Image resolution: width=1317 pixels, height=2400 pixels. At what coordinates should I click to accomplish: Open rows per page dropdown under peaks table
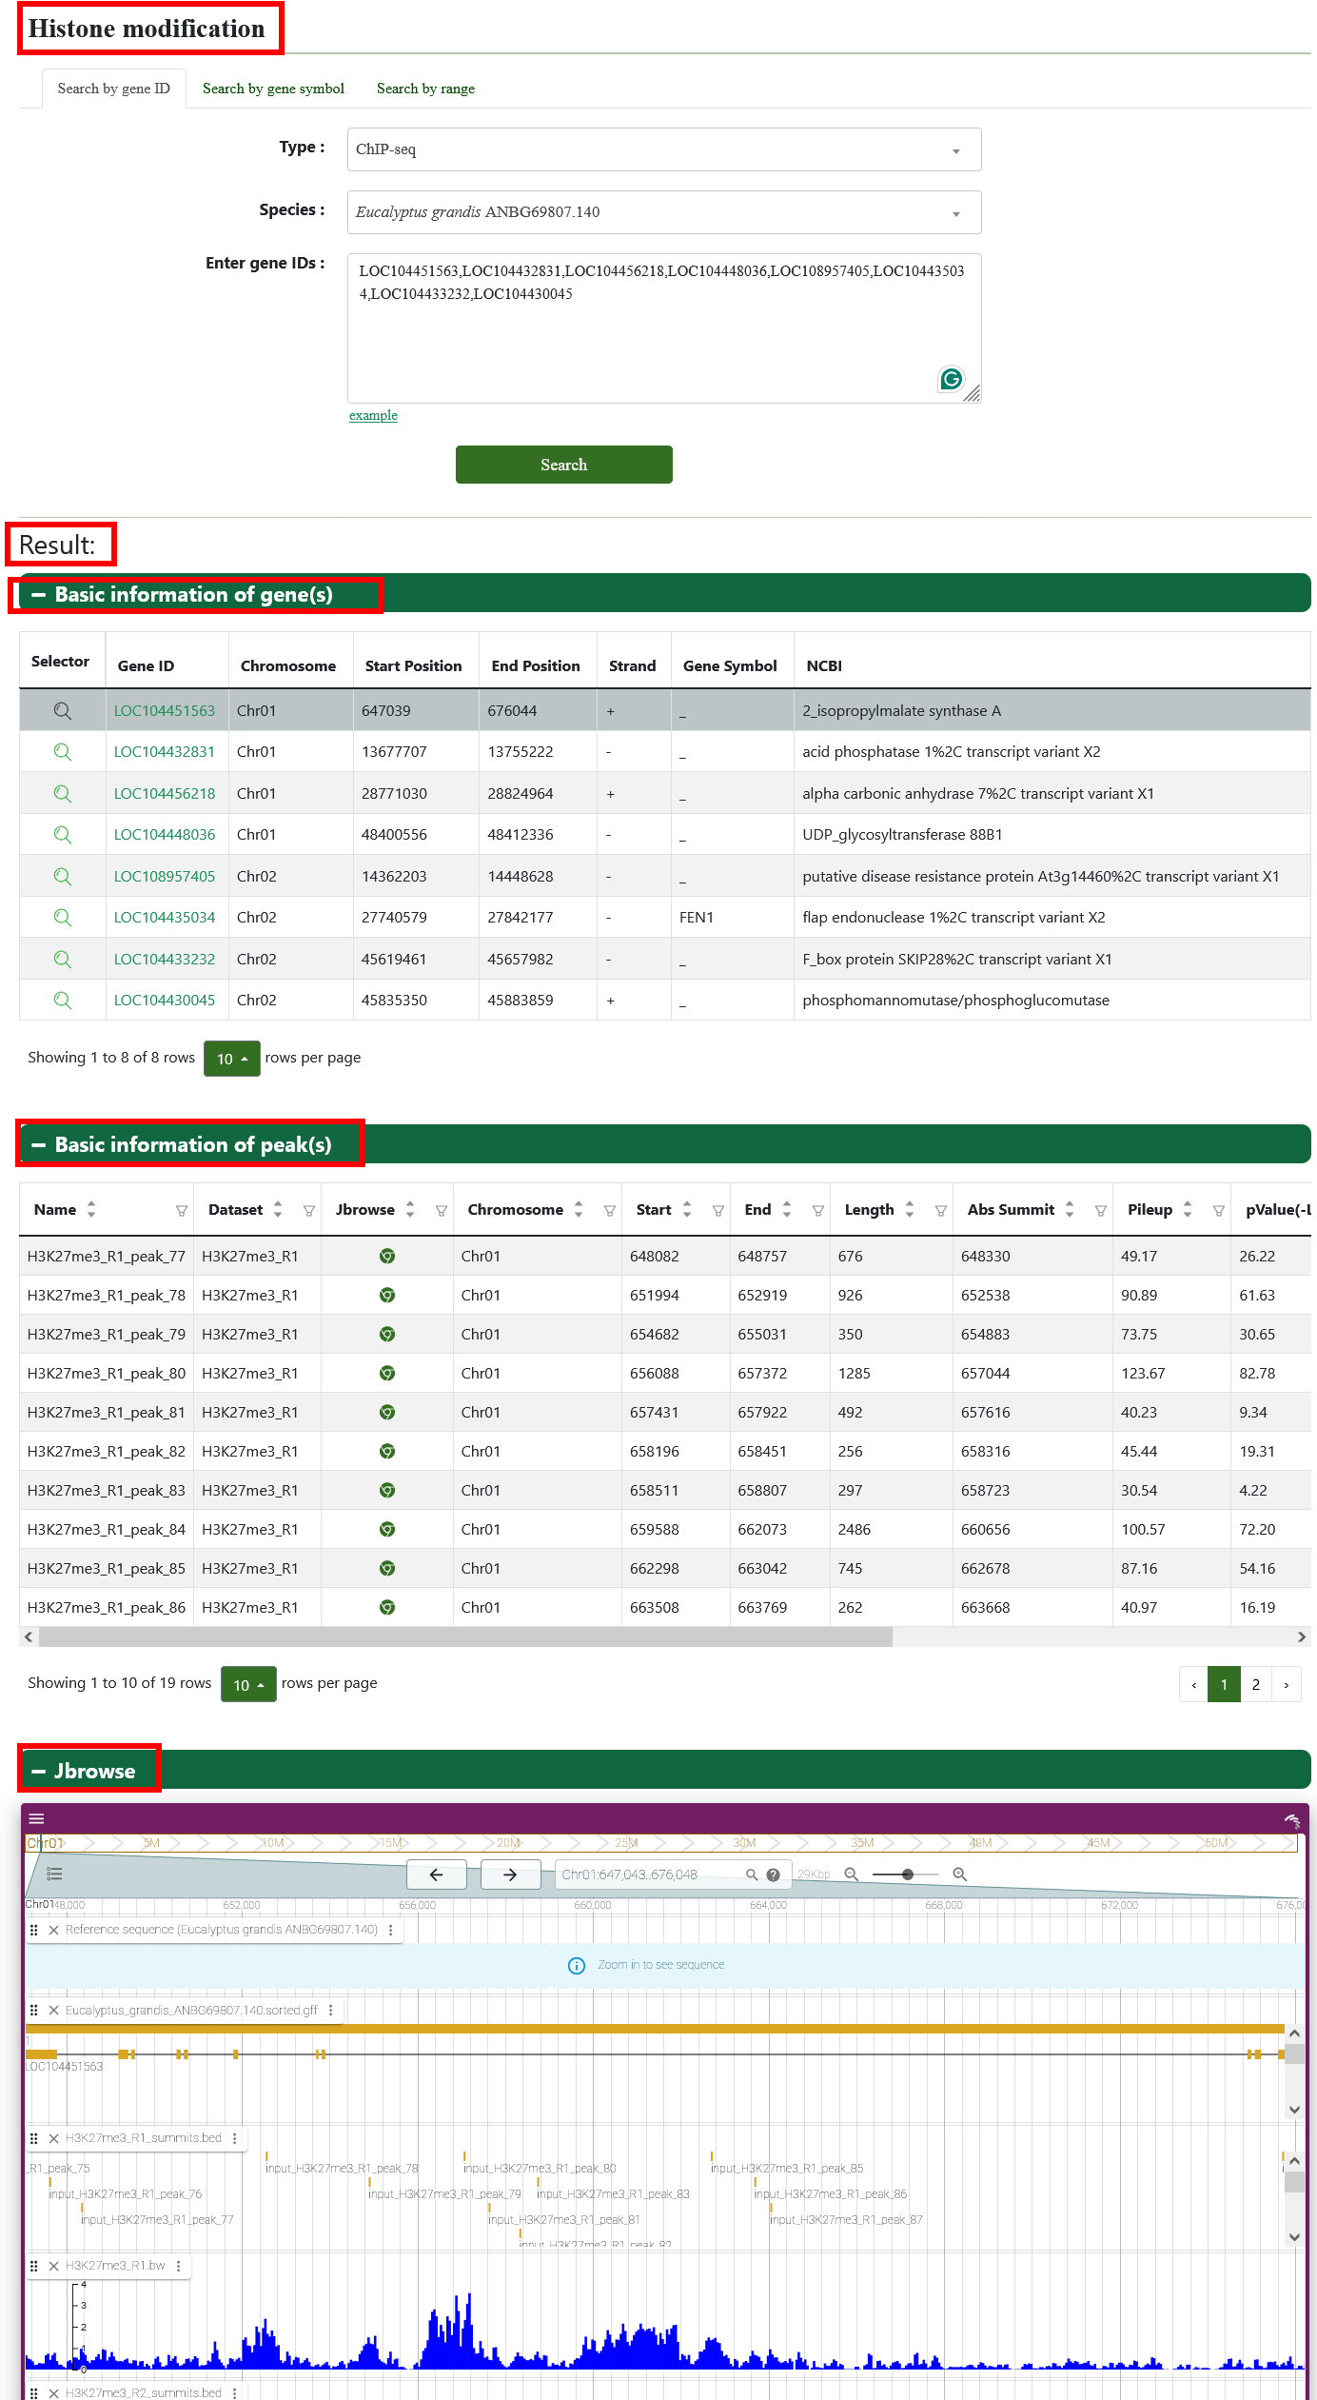tap(248, 1684)
